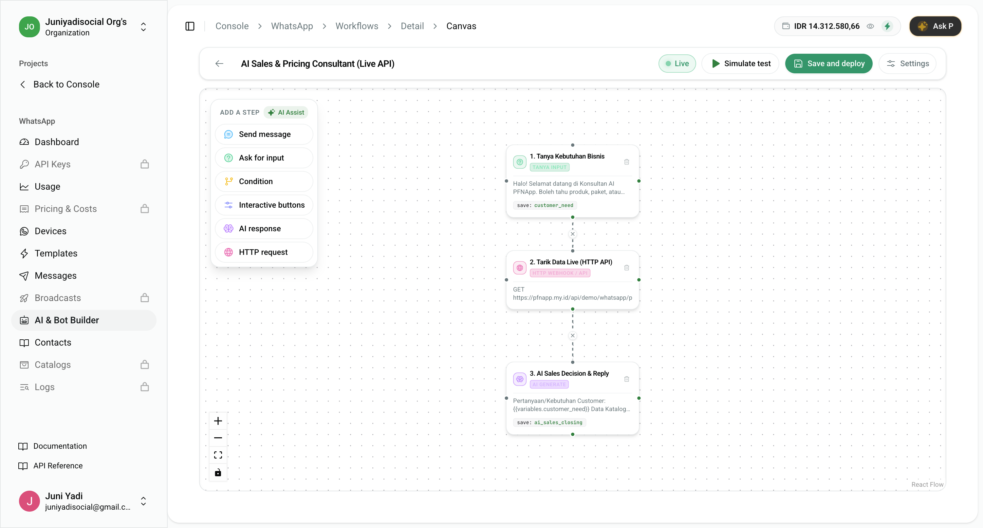The height and width of the screenshot is (528, 983).
Task: Click the lightning top-up icon near balance
Action: [x=887, y=26]
